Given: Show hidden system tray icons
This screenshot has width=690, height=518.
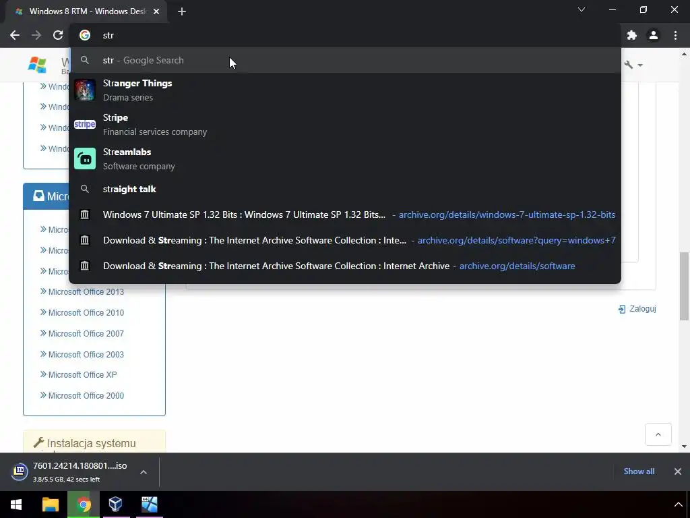Looking at the screenshot, I should (x=678, y=505).
